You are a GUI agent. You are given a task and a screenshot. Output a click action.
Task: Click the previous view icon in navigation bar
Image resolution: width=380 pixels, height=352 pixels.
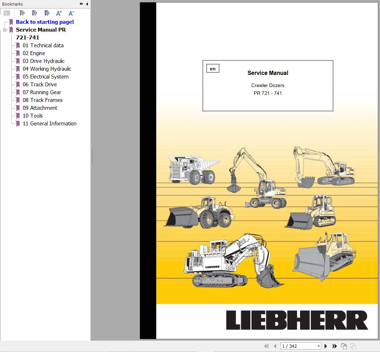tap(344, 346)
